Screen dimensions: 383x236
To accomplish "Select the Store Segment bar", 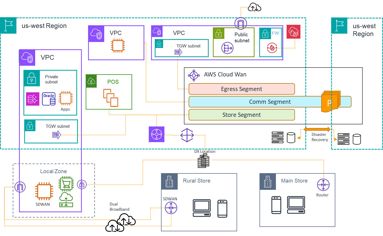I will [242, 115].
